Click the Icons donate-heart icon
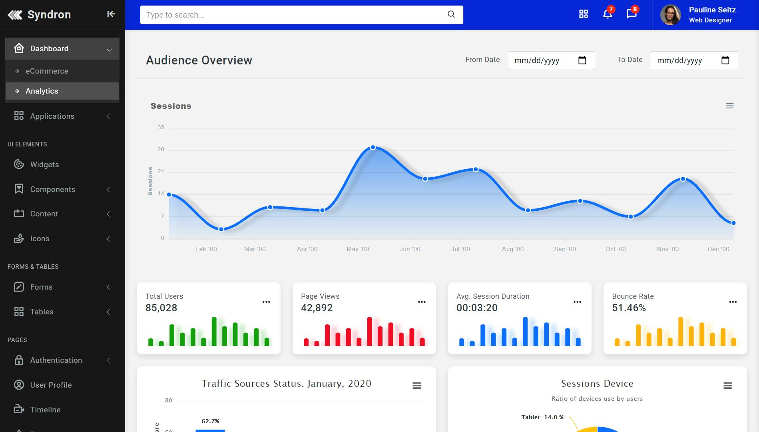Image resolution: width=759 pixels, height=432 pixels. click(19, 238)
